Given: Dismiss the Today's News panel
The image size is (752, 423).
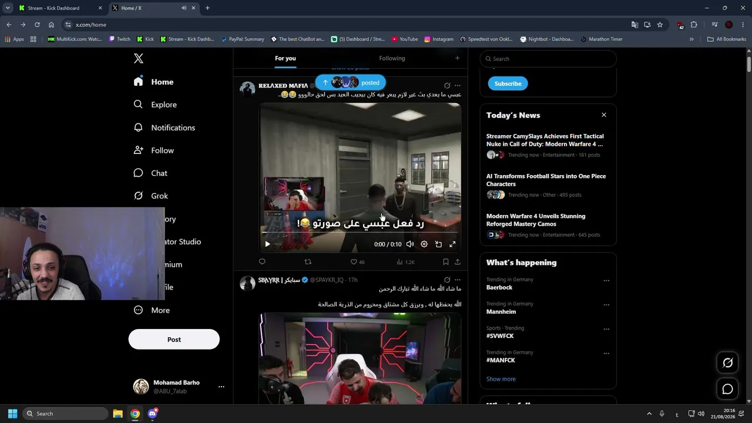Looking at the screenshot, I should (x=604, y=115).
